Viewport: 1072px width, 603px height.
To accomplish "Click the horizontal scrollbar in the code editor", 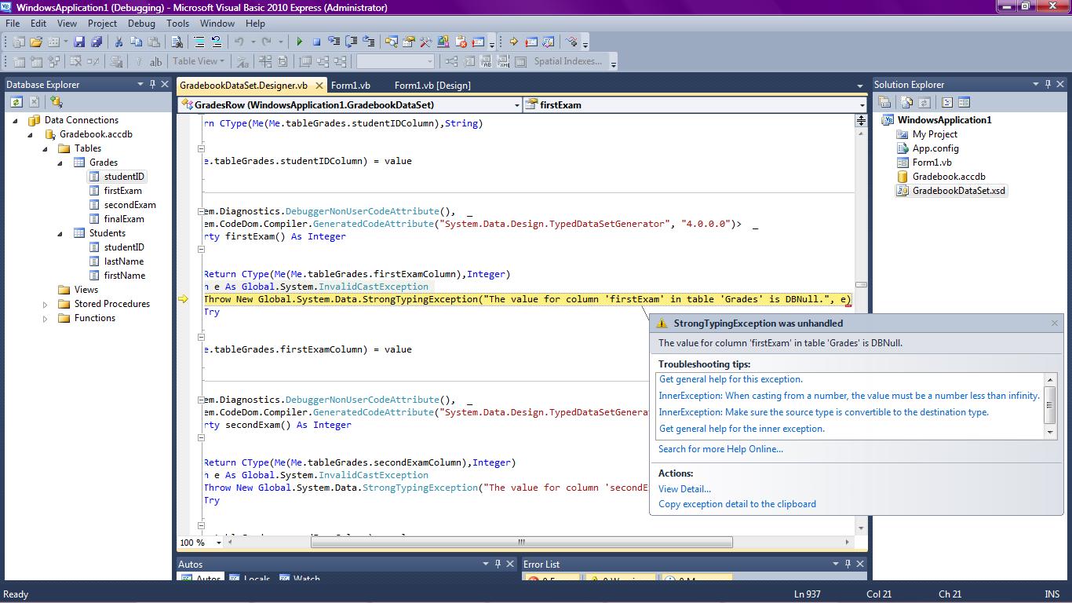I will 521,542.
